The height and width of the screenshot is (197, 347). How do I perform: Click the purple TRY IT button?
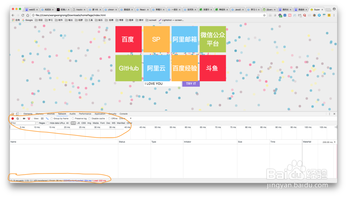pyautogui.click(x=191, y=84)
